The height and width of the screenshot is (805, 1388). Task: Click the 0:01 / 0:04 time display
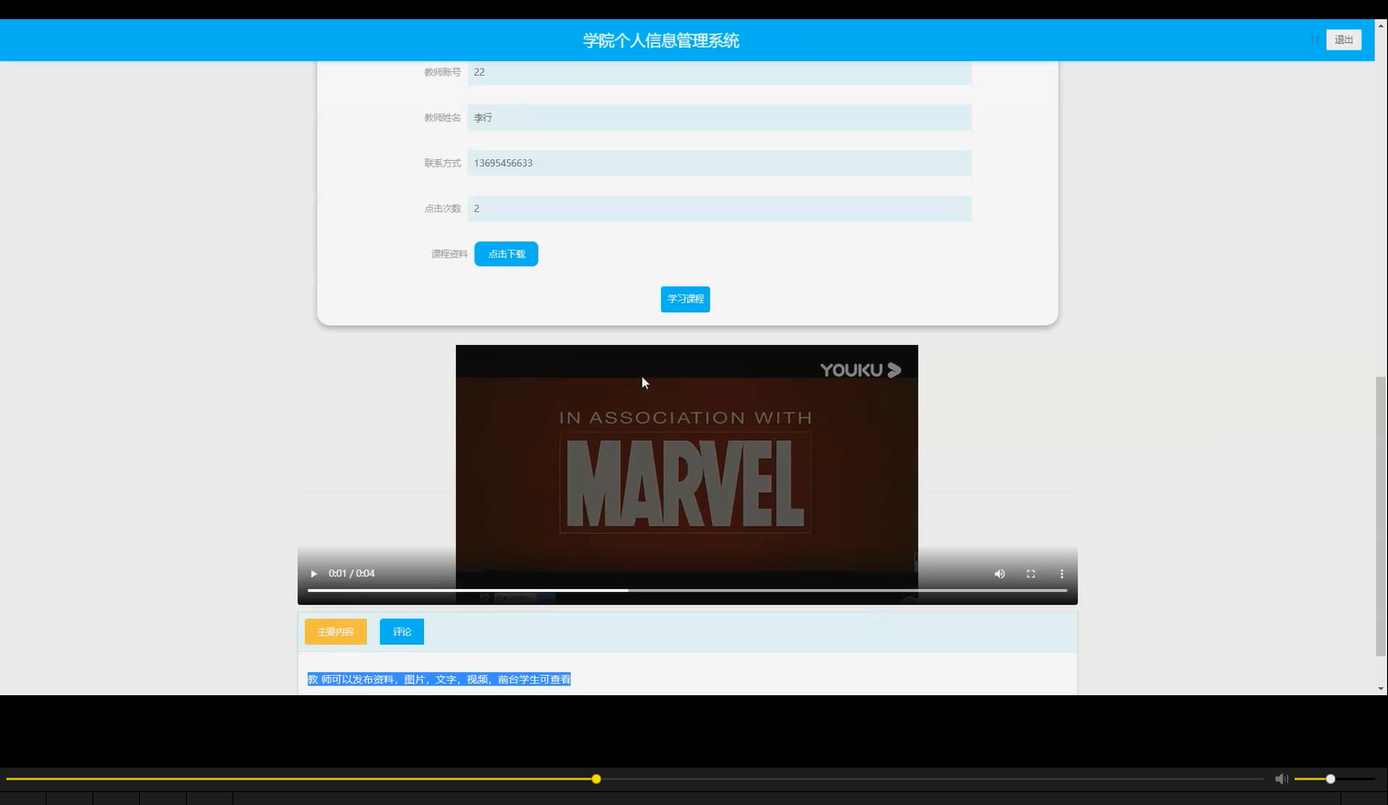[352, 574]
